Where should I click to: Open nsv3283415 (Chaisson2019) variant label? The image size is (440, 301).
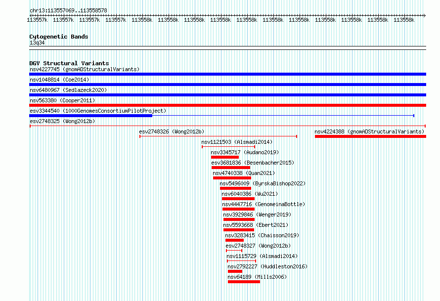point(262,235)
